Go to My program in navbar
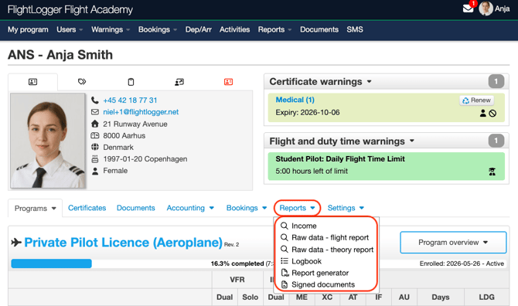This screenshot has width=518, height=306. (28, 29)
